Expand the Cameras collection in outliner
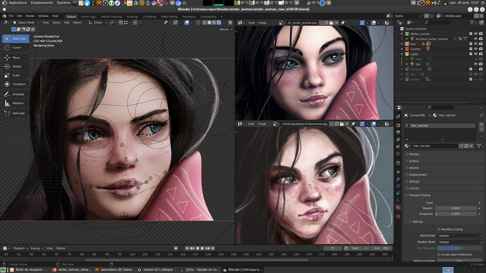The height and width of the screenshot is (273, 486). point(402,69)
